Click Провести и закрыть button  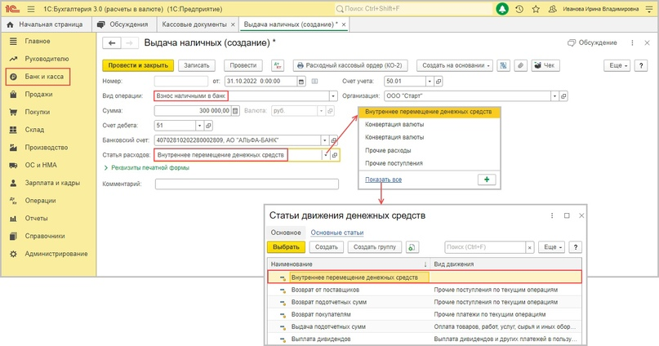point(138,65)
